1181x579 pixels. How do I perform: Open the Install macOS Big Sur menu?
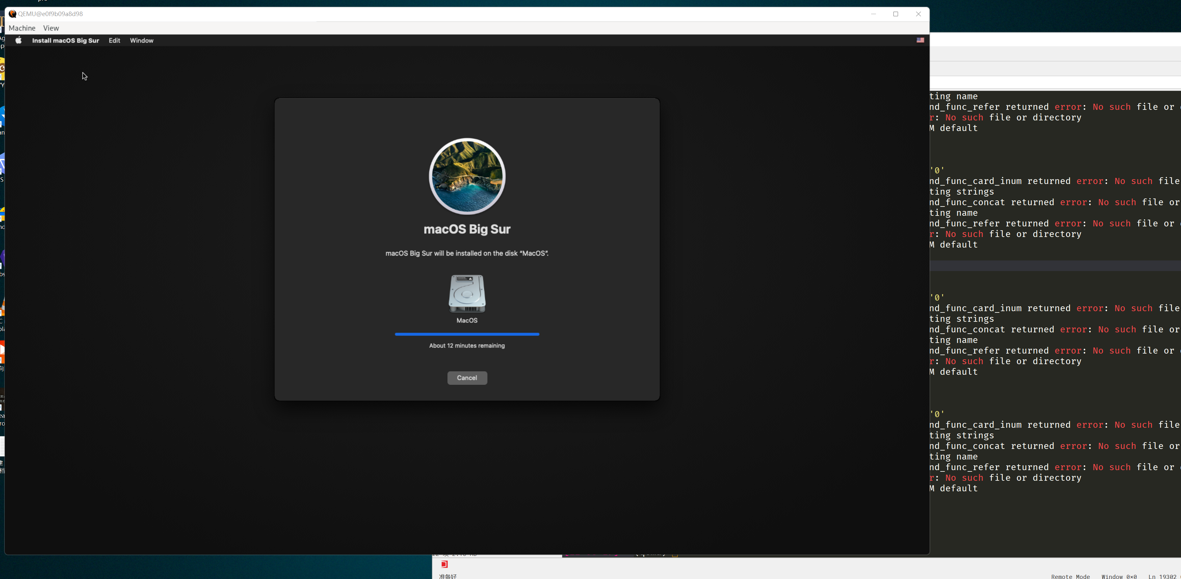(66, 40)
